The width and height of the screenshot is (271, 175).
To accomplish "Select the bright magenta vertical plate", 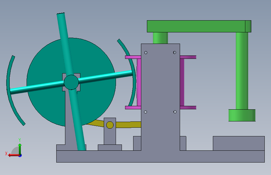I will pos(139,82).
